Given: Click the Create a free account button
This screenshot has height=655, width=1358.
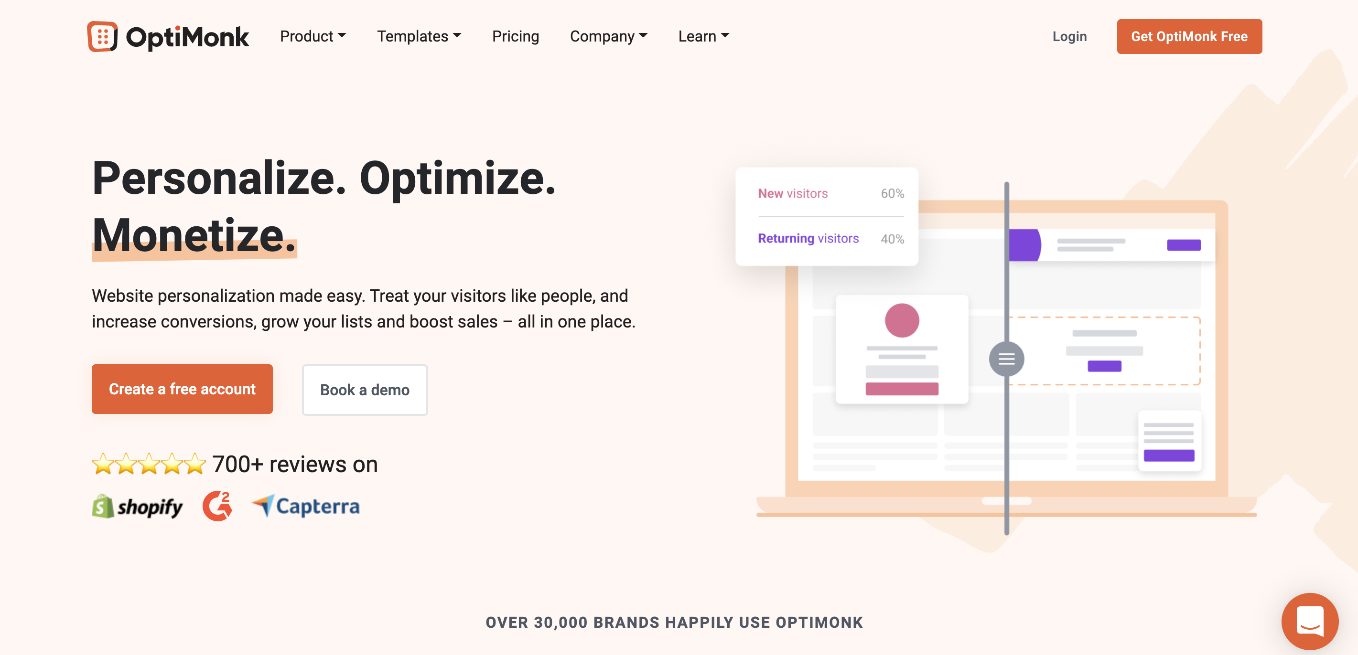Looking at the screenshot, I should (x=182, y=390).
